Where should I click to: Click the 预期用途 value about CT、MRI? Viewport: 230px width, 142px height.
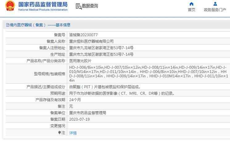(x=122, y=93)
